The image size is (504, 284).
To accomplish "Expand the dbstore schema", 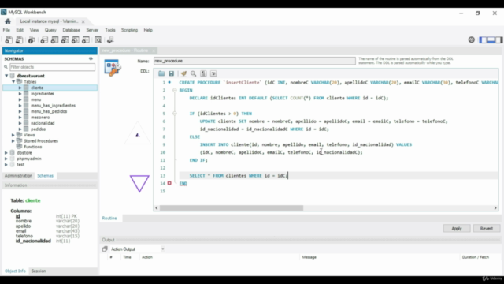I will [x=6, y=152].
